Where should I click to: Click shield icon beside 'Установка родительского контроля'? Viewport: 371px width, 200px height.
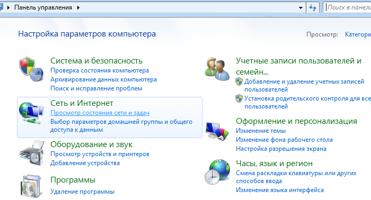coord(239,98)
